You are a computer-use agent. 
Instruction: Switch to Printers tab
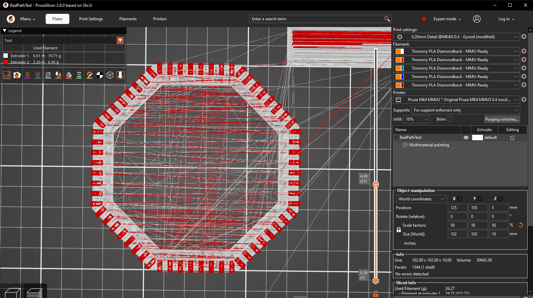[x=160, y=19]
